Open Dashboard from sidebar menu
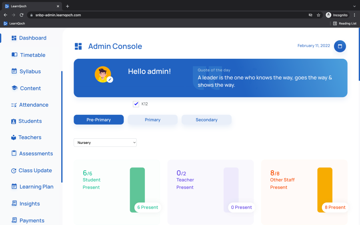Screen dimensions: 360x225 [33, 38]
